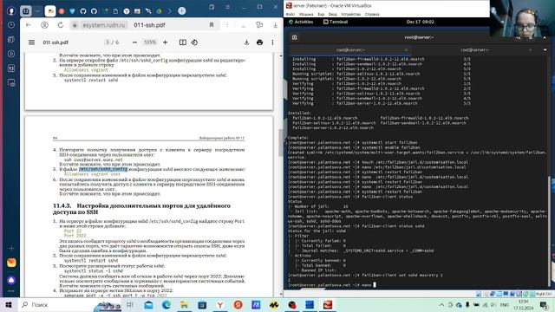555x312 pixels.
Task: Zoom in the PDF with the plus button
Action: pyautogui.click(x=166, y=42)
